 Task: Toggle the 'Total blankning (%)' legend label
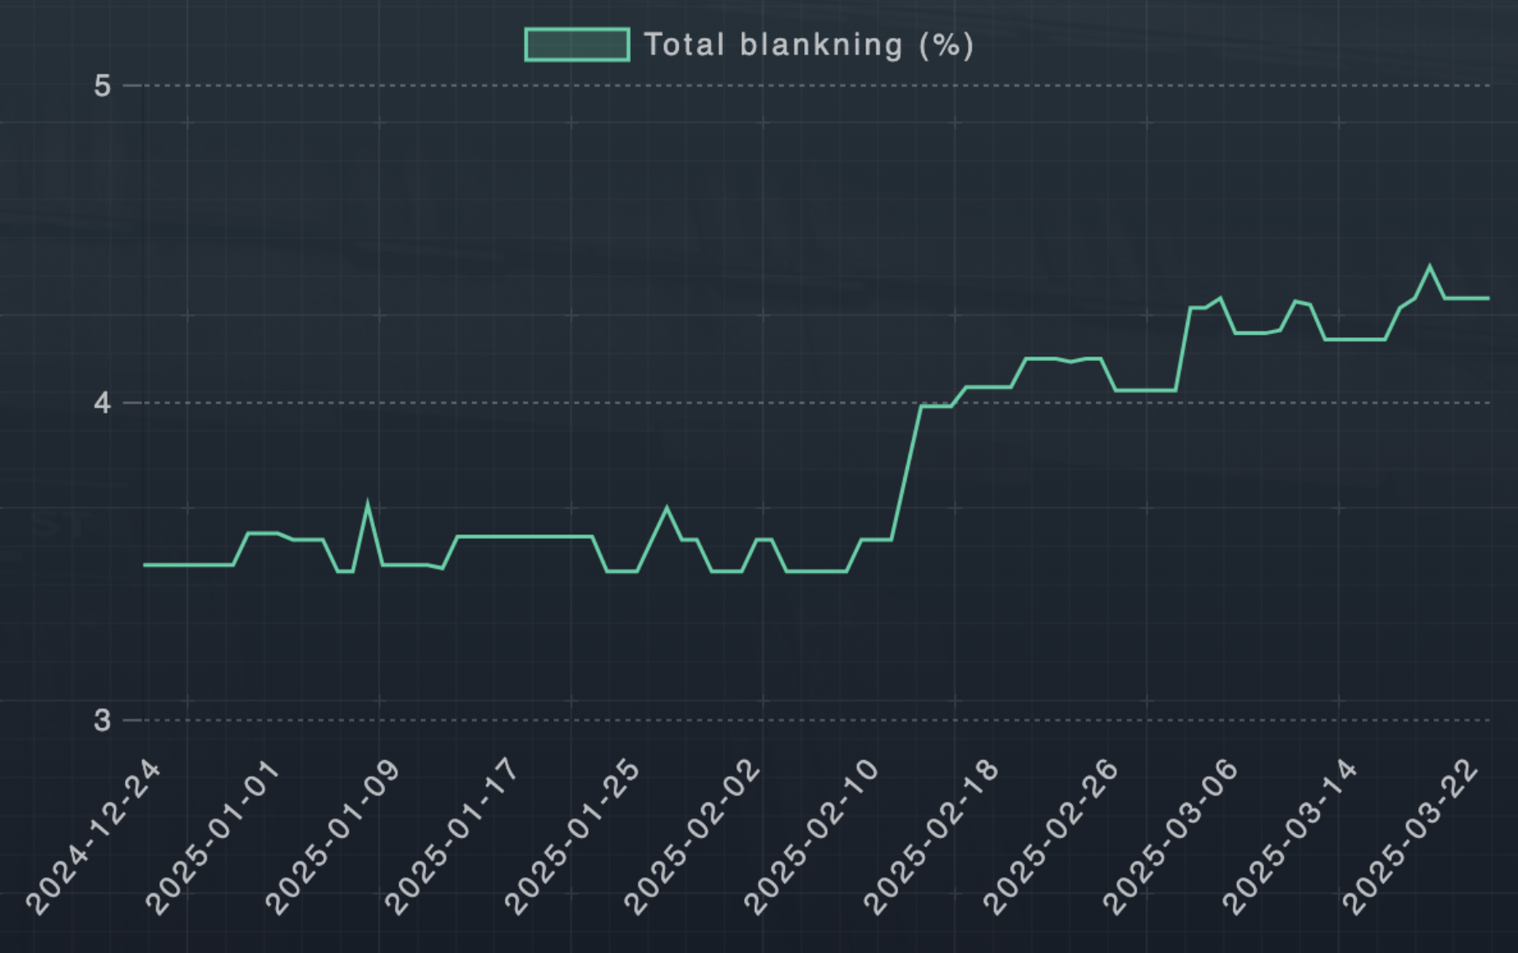[808, 44]
